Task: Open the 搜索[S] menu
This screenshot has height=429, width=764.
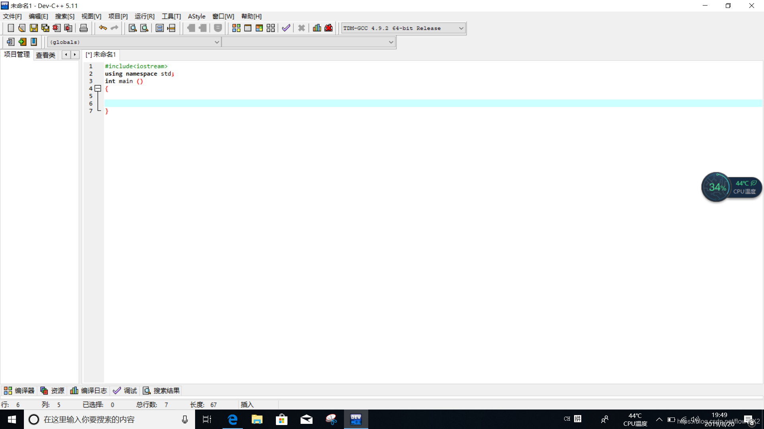Action: click(64, 16)
